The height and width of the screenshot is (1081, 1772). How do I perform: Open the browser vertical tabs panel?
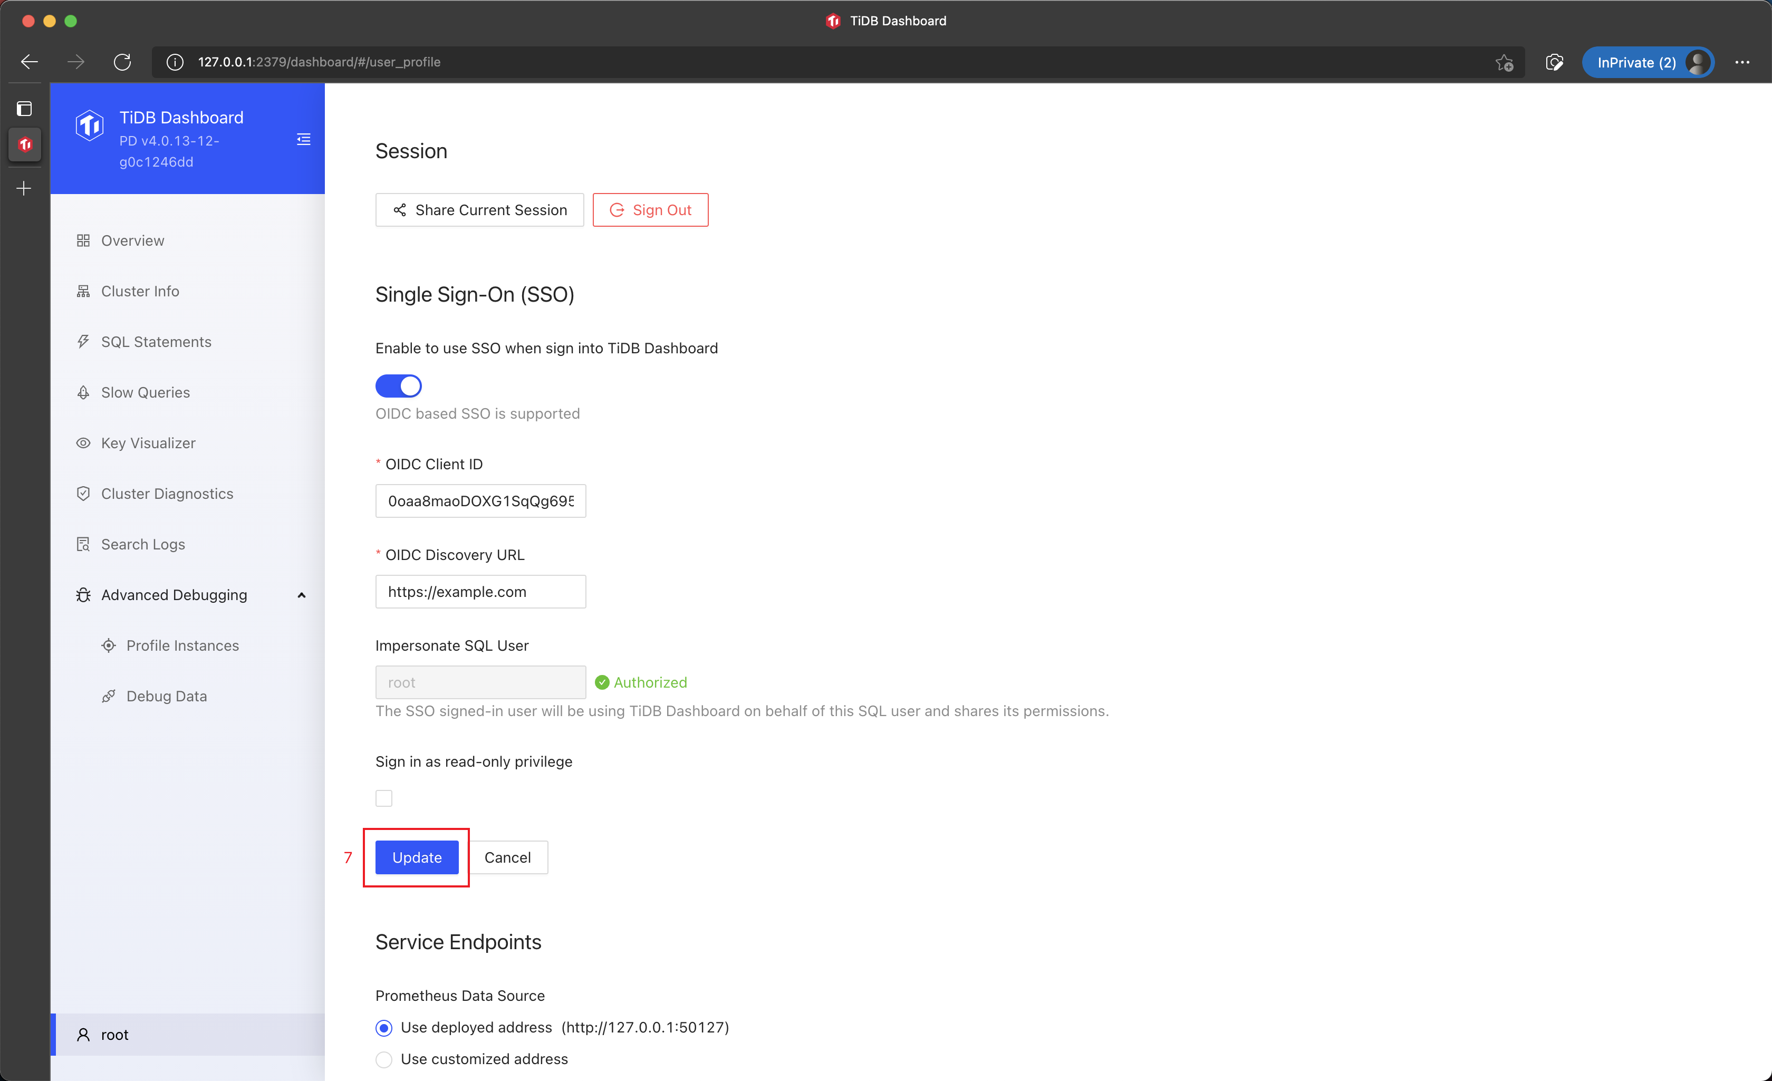24,109
